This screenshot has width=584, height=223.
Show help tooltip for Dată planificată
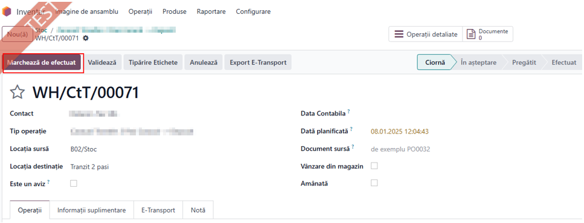tap(351, 129)
